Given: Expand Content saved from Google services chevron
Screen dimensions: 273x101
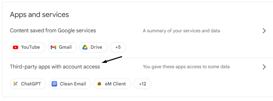Looking at the screenshot, I should click(x=264, y=31).
